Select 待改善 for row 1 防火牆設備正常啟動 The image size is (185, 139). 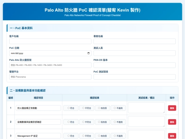102,108
